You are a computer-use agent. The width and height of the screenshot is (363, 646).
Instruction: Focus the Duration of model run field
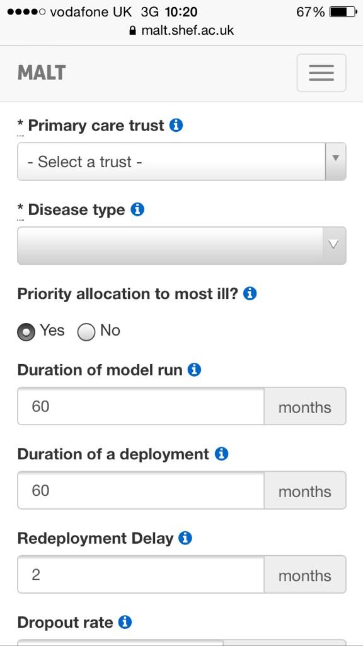coord(141,406)
